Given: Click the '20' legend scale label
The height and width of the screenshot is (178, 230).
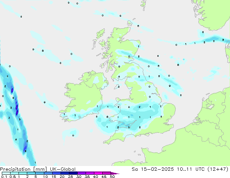Looking at the screenshot, I should click(x=62, y=177).
